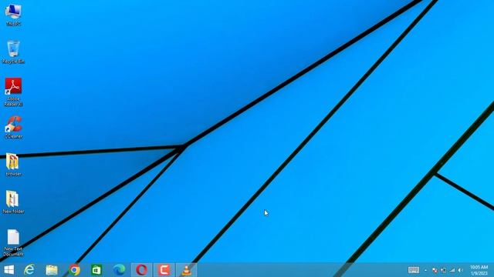Launch Internet Explorer from taskbar
The height and width of the screenshot is (277, 494).
click(x=29, y=270)
